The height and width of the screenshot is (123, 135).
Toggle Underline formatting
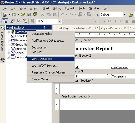pos(121,21)
